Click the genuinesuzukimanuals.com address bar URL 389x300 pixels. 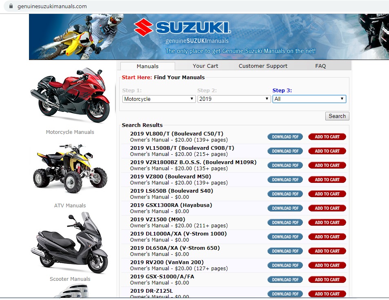pos(52,6)
